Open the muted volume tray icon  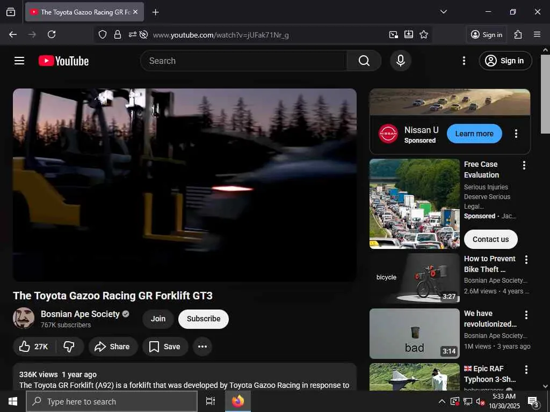[x=480, y=401]
